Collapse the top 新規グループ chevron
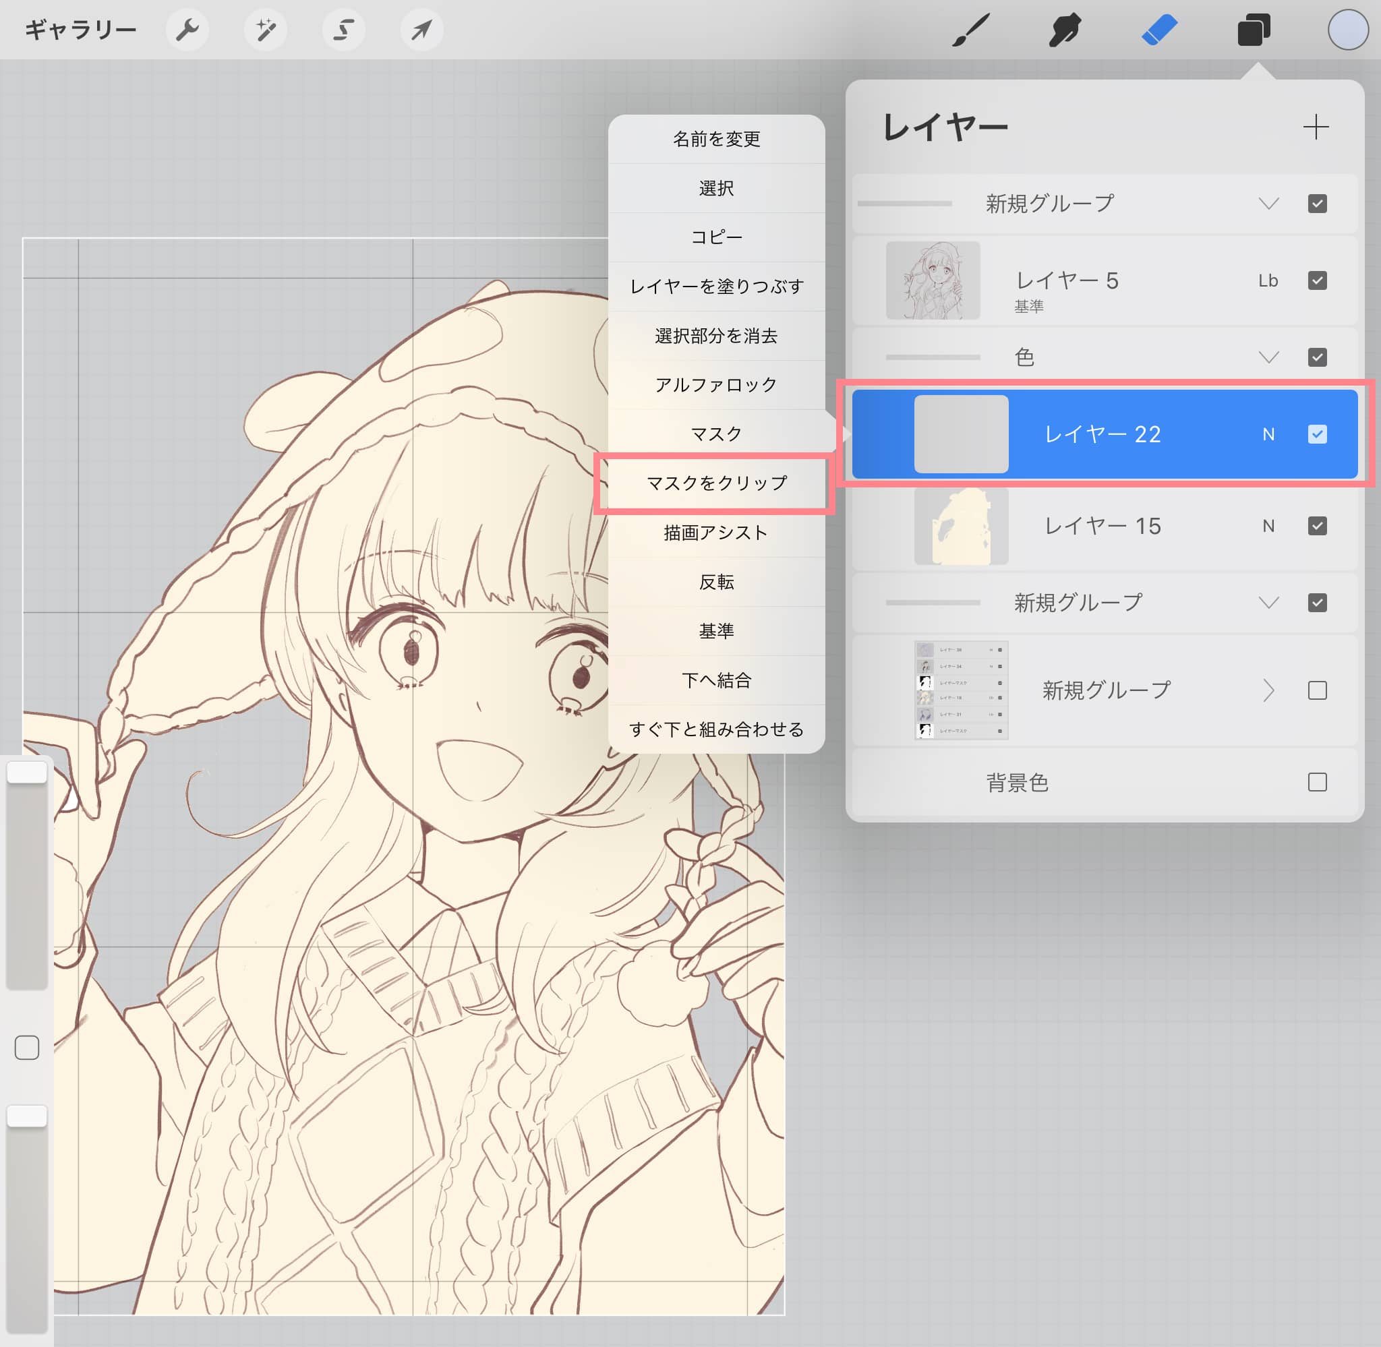Screen dimensions: 1381x1347 click(x=1268, y=204)
